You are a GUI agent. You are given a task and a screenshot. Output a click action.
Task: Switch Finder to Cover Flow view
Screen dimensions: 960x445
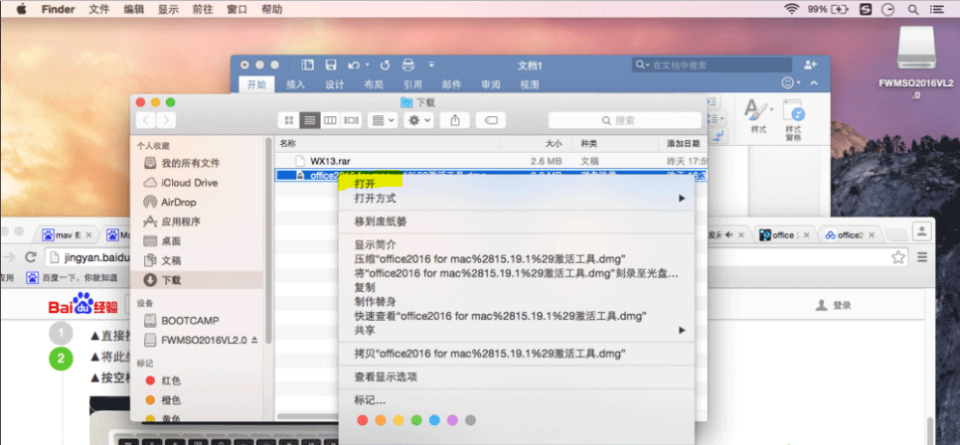pos(352,120)
